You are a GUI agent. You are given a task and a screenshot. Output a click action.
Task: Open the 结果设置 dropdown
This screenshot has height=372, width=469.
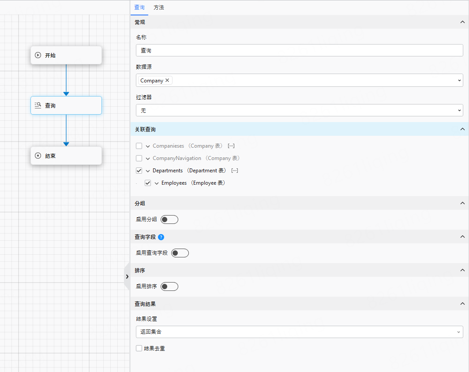tap(299, 332)
